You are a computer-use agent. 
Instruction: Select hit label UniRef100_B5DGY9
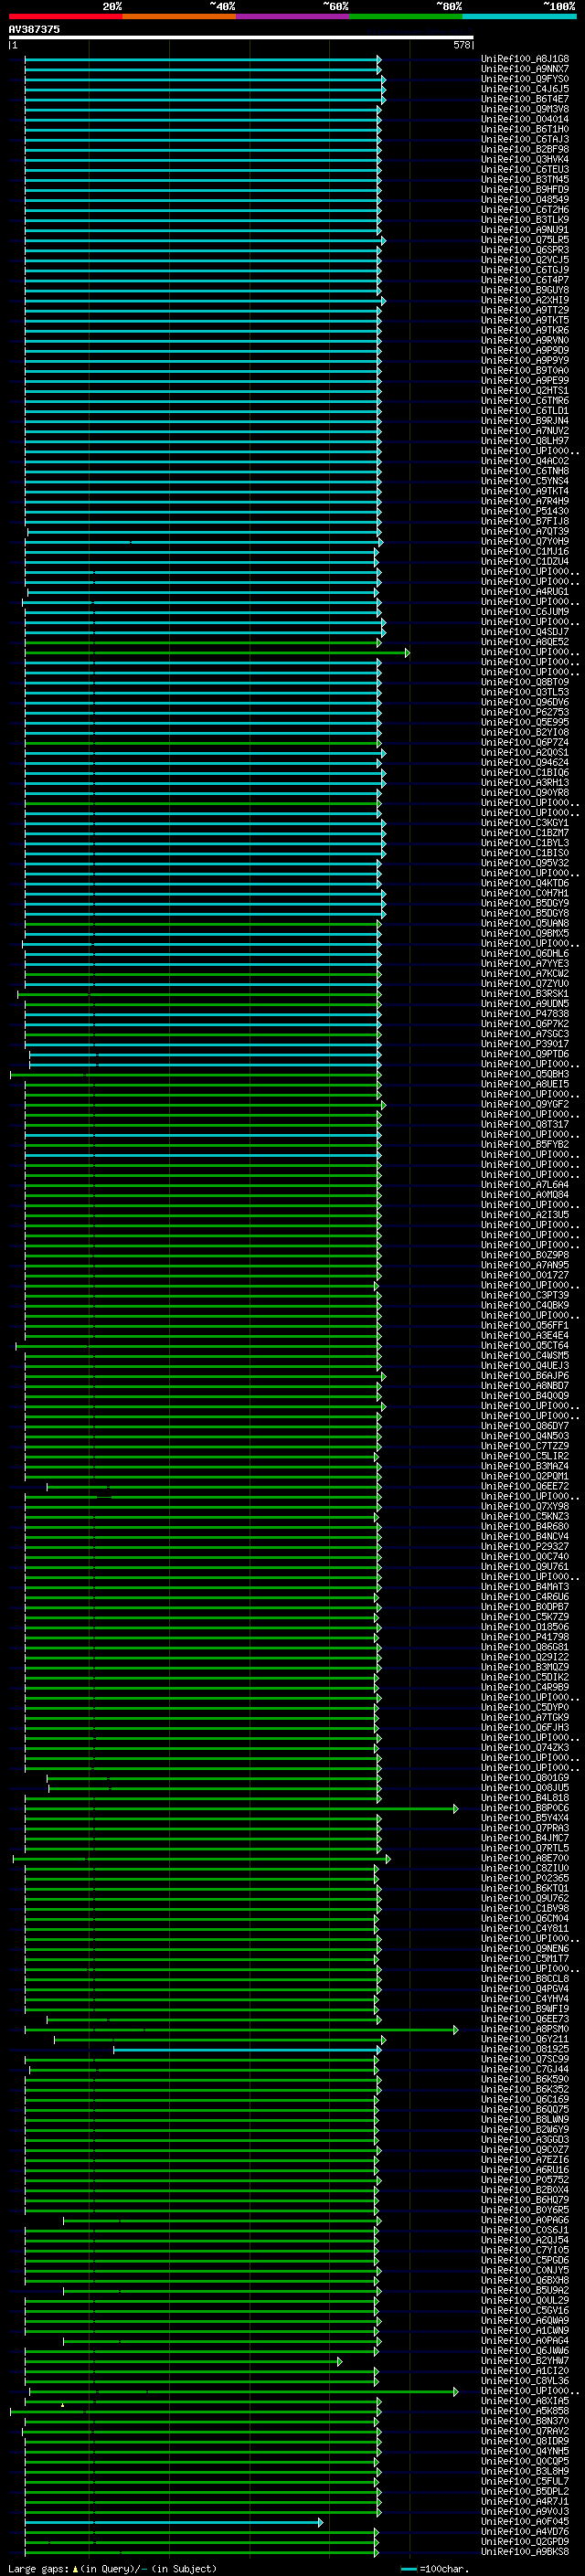coord(525,903)
